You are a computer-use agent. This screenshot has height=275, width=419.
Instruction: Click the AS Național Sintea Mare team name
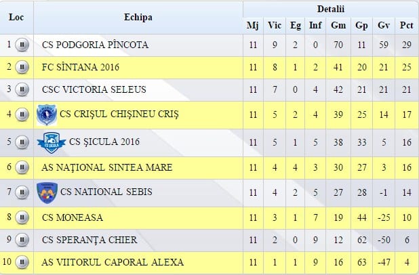(x=107, y=167)
